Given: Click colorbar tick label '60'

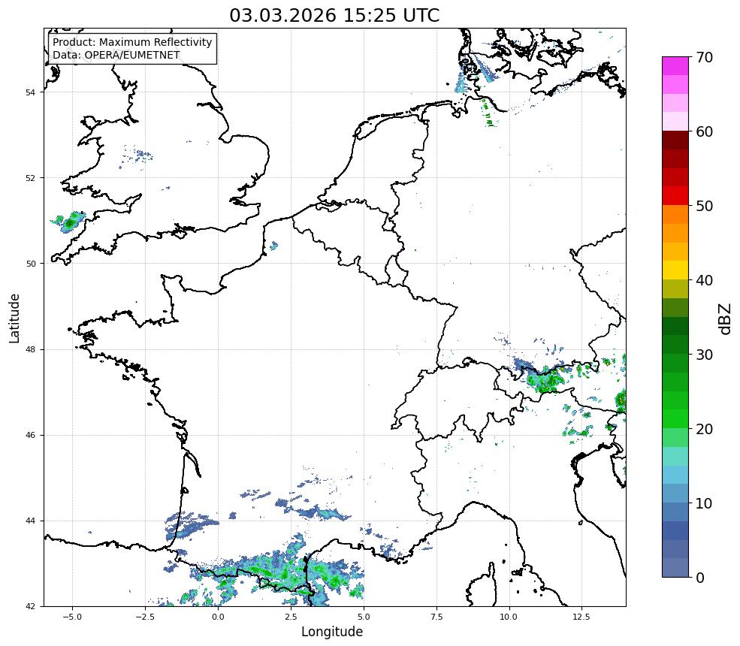Looking at the screenshot, I should (x=704, y=131).
